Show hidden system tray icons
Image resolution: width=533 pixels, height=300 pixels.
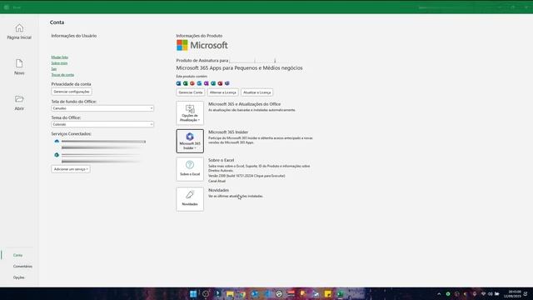(x=439, y=294)
